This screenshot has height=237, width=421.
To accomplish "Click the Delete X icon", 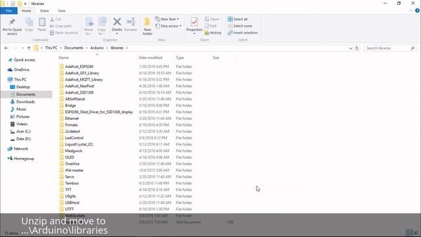I will (117, 22).
